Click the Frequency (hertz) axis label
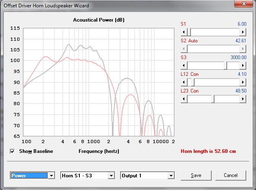This screenshot has width=256, height=190. point(99,151)
